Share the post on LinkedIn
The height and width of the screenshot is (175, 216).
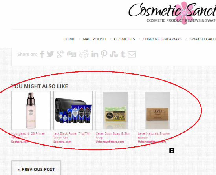tap(95, 54)
